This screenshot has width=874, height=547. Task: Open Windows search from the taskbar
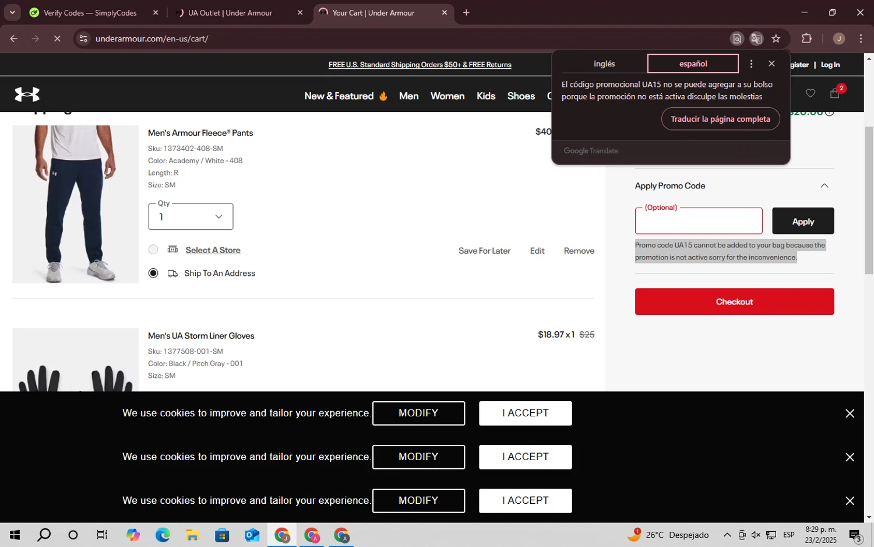pos(44,535)
